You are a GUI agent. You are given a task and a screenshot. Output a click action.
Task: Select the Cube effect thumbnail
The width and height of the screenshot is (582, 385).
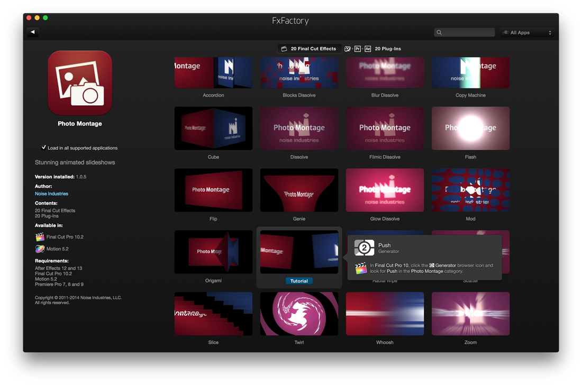(213, 129)
